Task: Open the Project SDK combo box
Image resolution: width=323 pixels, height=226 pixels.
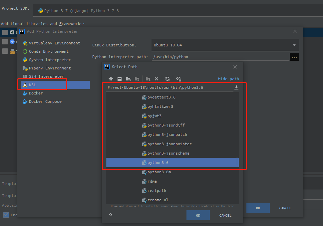Action: (x=176, y=11)
